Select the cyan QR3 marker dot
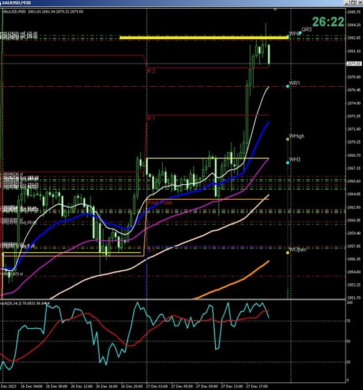 tap(300, 33)
